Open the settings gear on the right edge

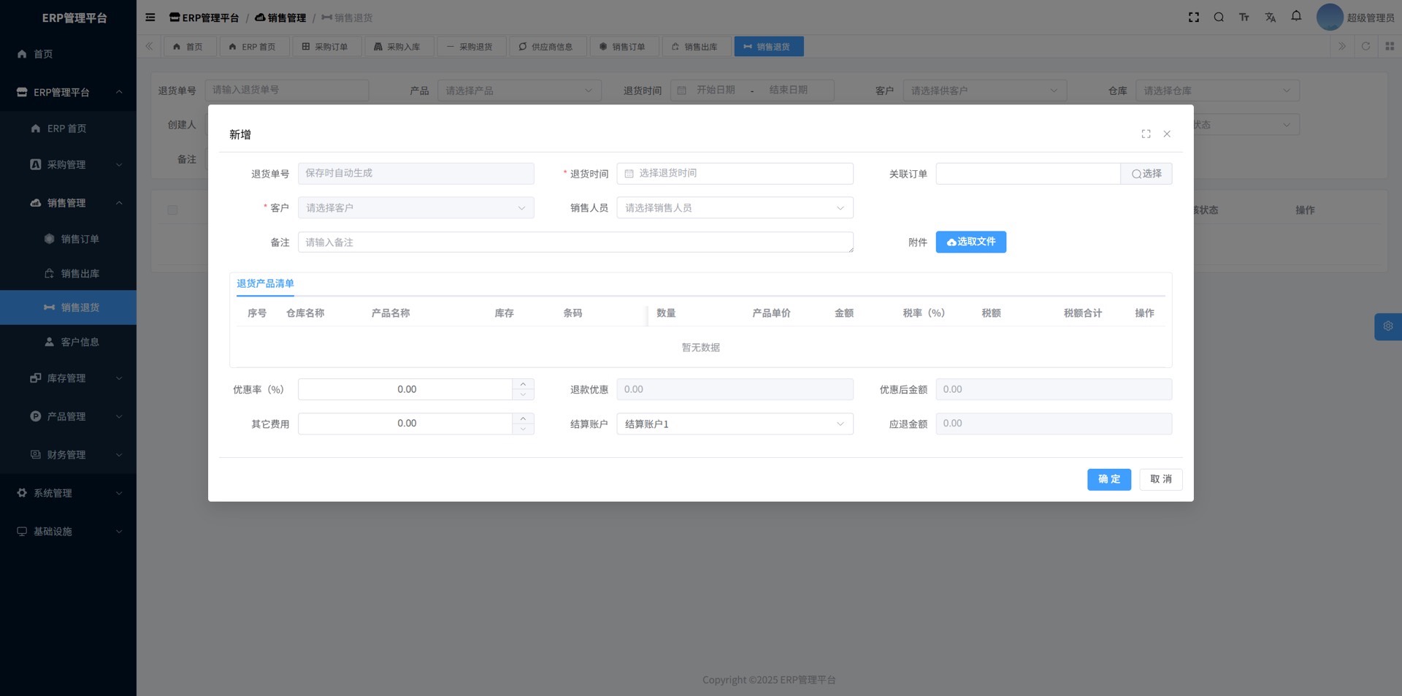tap(1387, 326)
